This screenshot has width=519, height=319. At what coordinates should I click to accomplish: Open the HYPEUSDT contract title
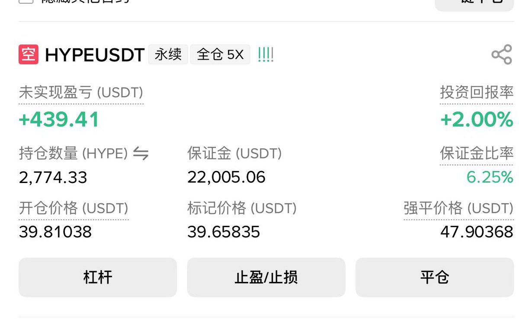pyautogui.click(x=95, y=55)
